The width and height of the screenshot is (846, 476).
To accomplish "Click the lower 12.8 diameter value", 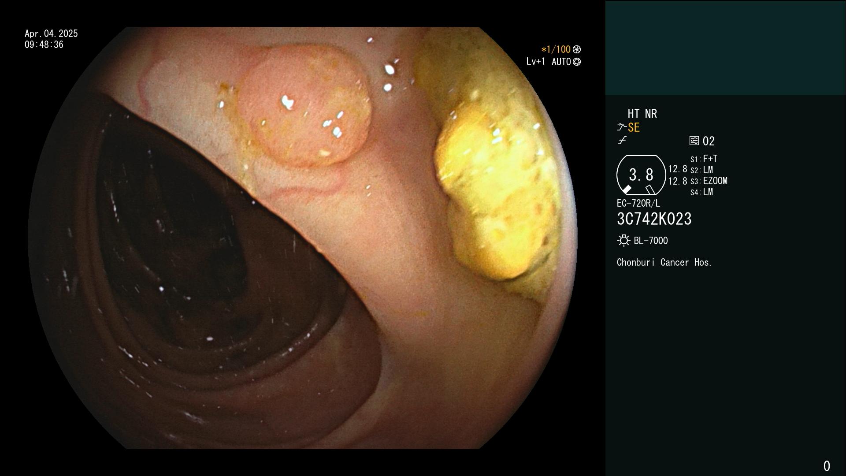I will tap(678, 181).
